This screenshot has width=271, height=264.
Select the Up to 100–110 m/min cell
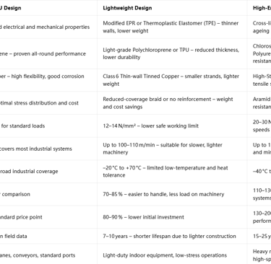[172, 149]
